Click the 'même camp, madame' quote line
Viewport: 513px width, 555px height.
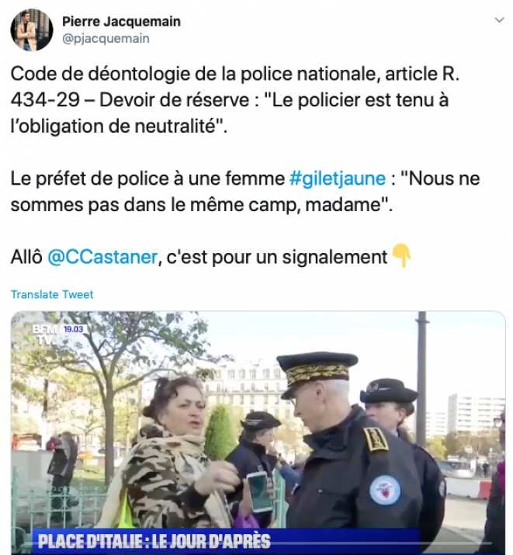click(x=202, y=205)
